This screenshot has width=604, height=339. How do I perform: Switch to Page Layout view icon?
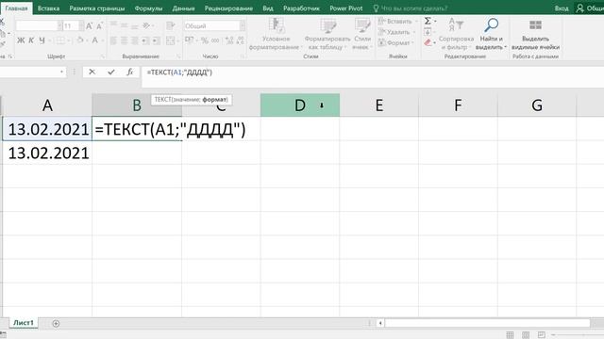point(526,335)
